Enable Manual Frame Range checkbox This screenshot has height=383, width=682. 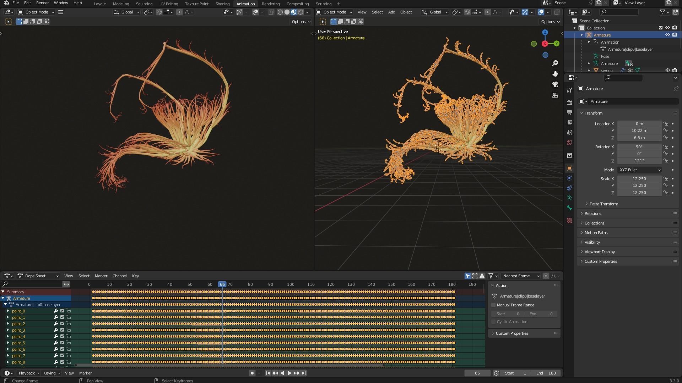tap(493, 305)
